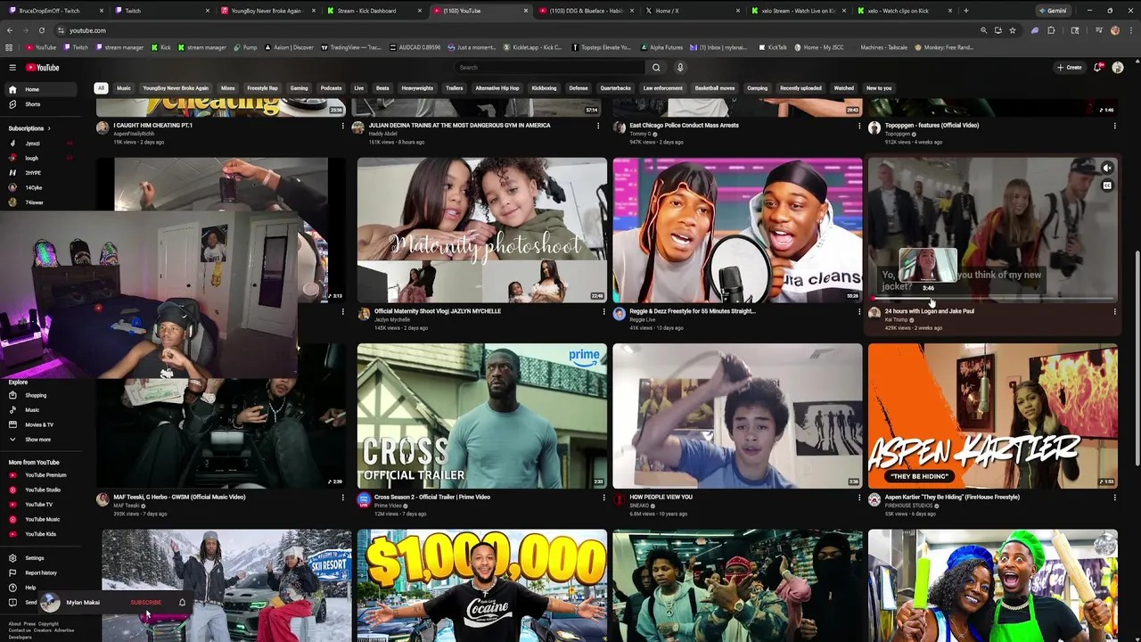Reload the page with refresh icon

click(x=41, y=30)
